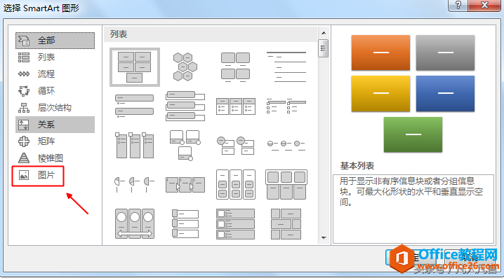Select the vertical bullet list layout
This screenshot has height=278, width=504.
135,106
